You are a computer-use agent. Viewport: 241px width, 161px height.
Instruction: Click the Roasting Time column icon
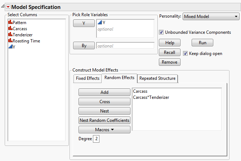10,41
